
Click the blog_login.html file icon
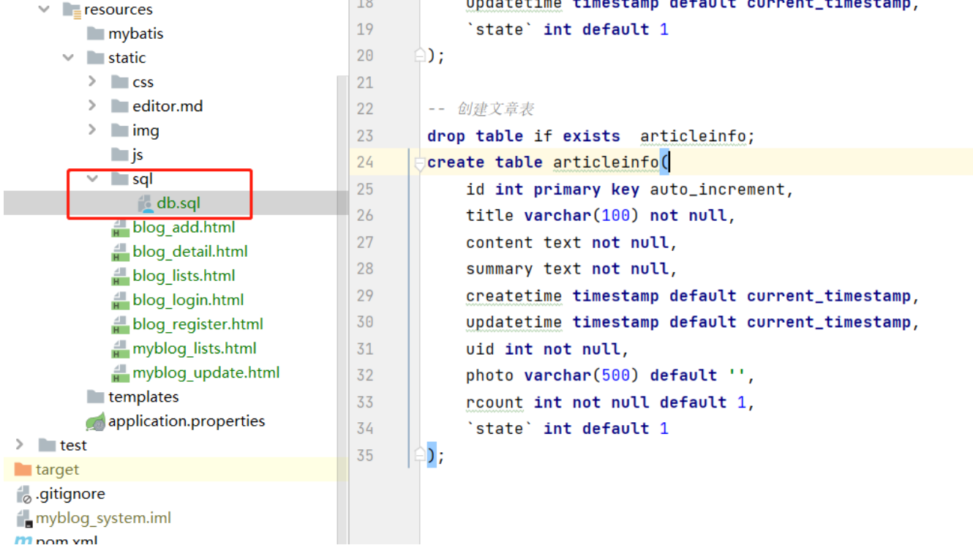pos(120,300)
